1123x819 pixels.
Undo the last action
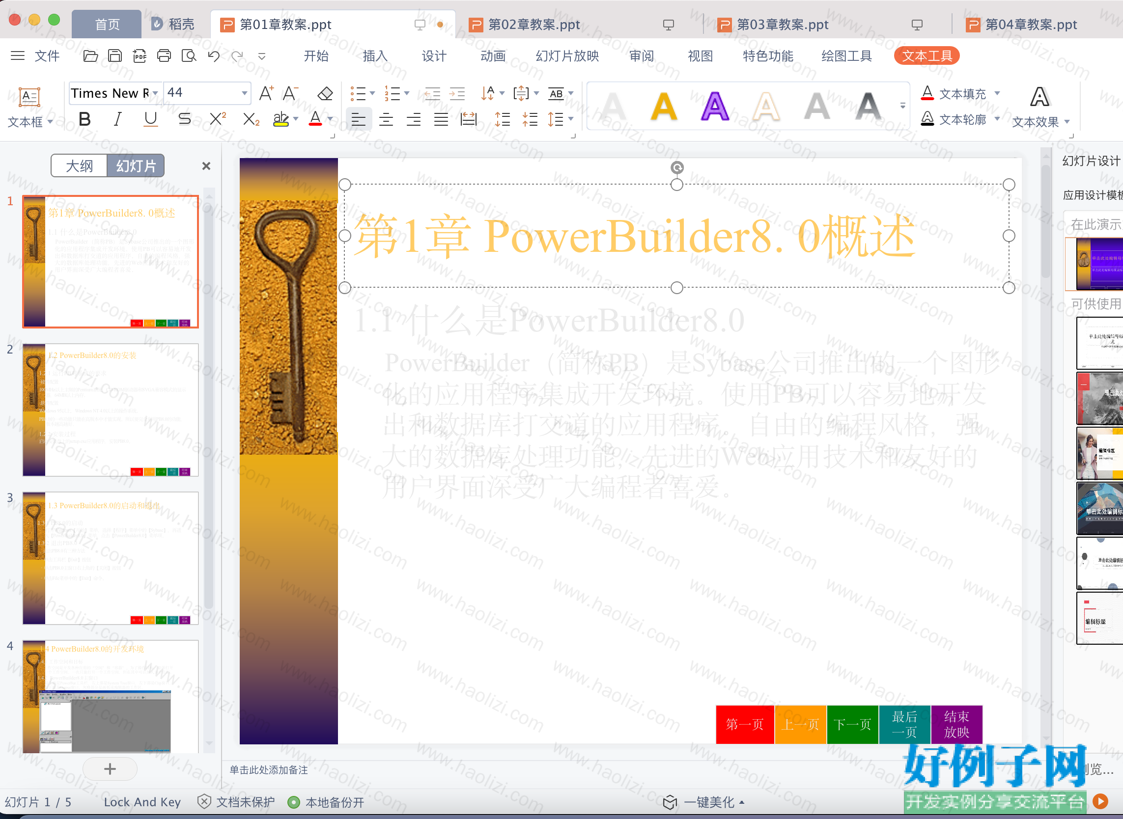tap(214, 56)
